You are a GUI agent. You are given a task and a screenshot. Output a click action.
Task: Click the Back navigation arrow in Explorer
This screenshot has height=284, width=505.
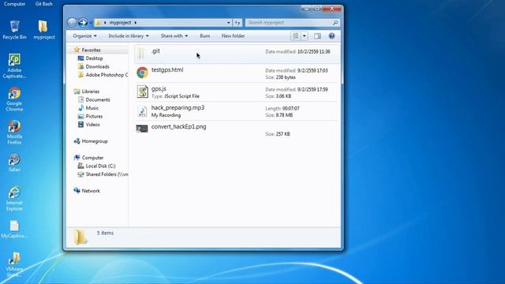click(x=72, y=23)
